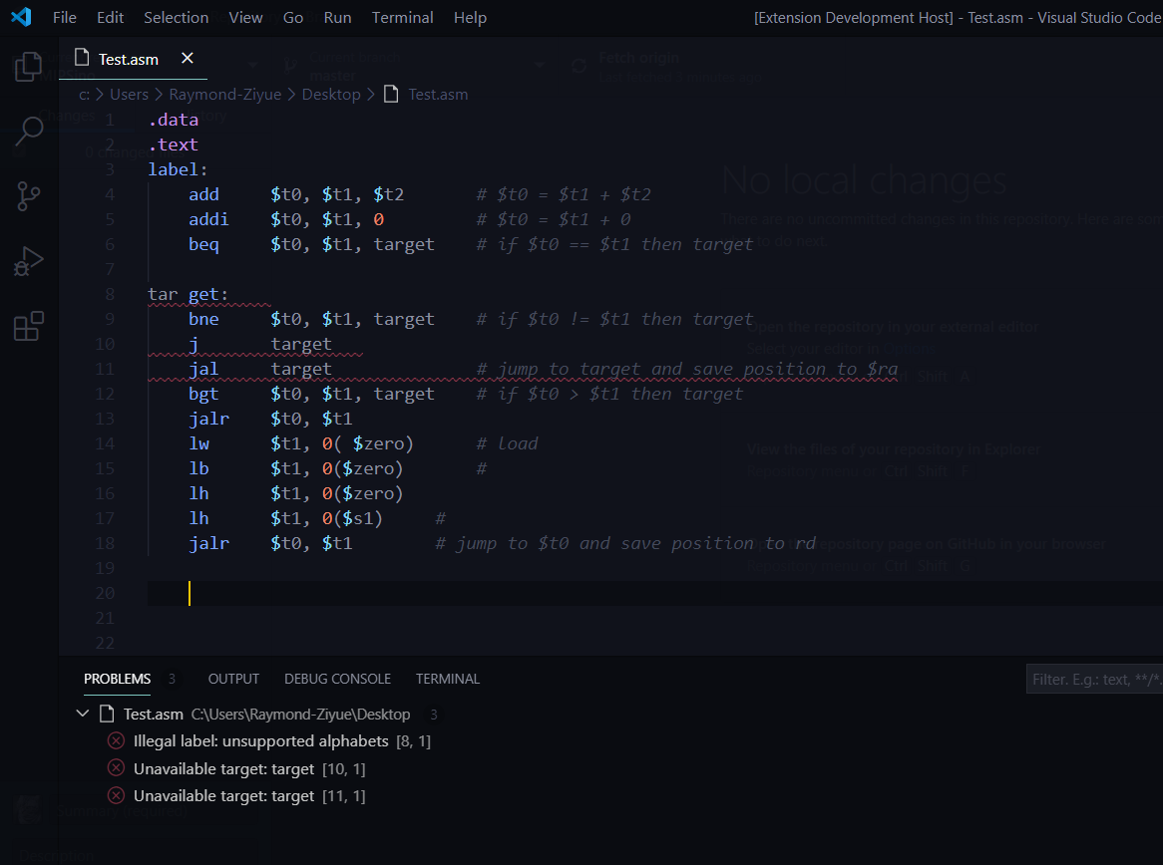1163x865 pixels.
Task: Open the Extensions view
Action: [29, 326]
